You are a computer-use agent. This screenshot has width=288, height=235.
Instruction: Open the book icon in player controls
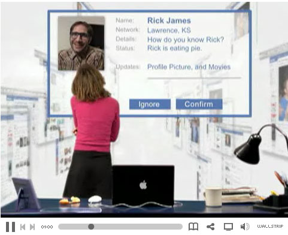pos(193,227)
